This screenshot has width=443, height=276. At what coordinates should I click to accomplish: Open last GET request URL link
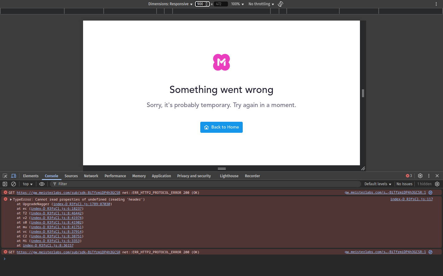[x=68, y=252]
